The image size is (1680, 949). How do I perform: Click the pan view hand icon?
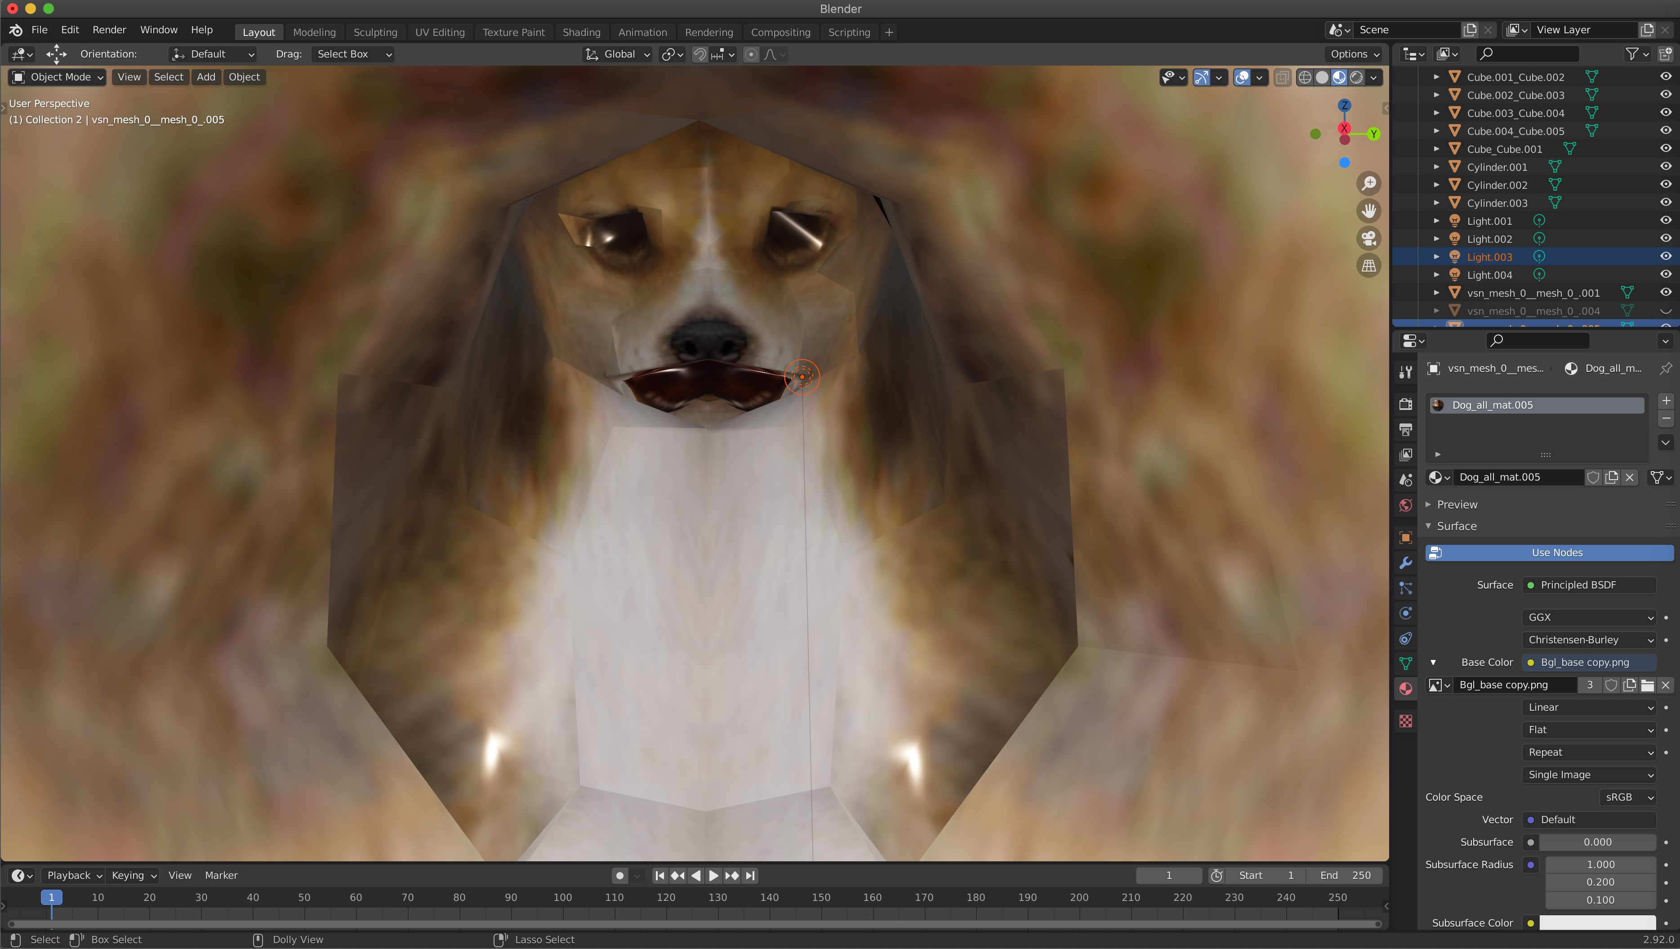[x=1368, y=211]
